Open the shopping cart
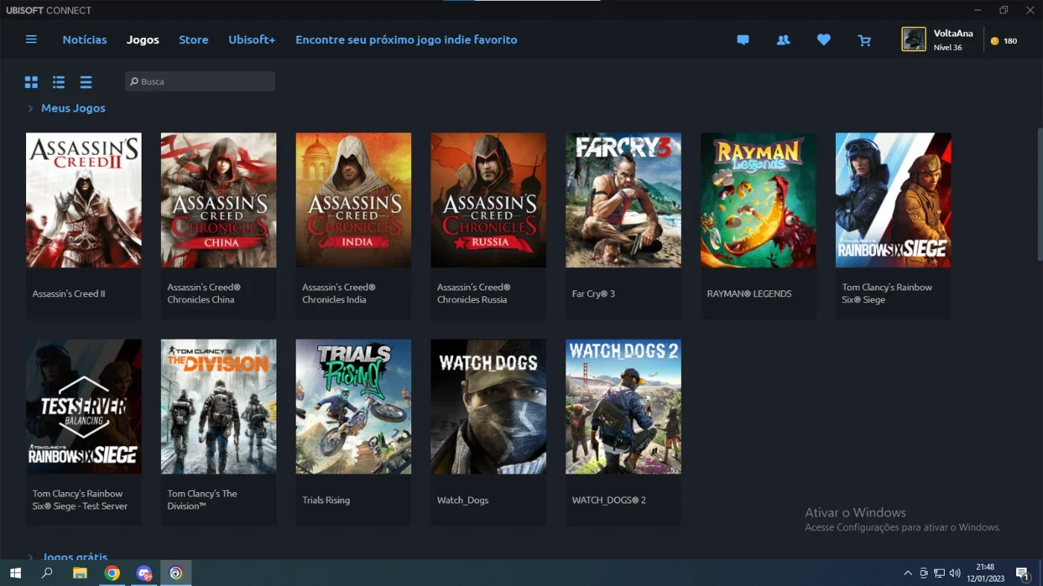This screenshot has width=1043, height=586. click(864, 40)
